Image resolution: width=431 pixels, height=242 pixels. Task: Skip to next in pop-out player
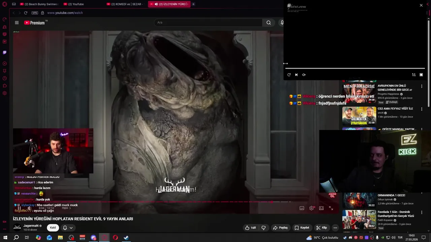pos(296,75)
